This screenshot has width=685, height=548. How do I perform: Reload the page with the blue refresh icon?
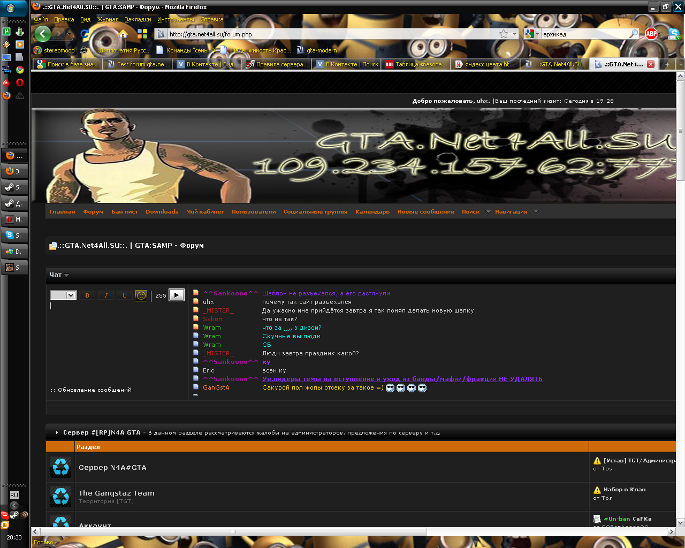[x=85, y=34]
